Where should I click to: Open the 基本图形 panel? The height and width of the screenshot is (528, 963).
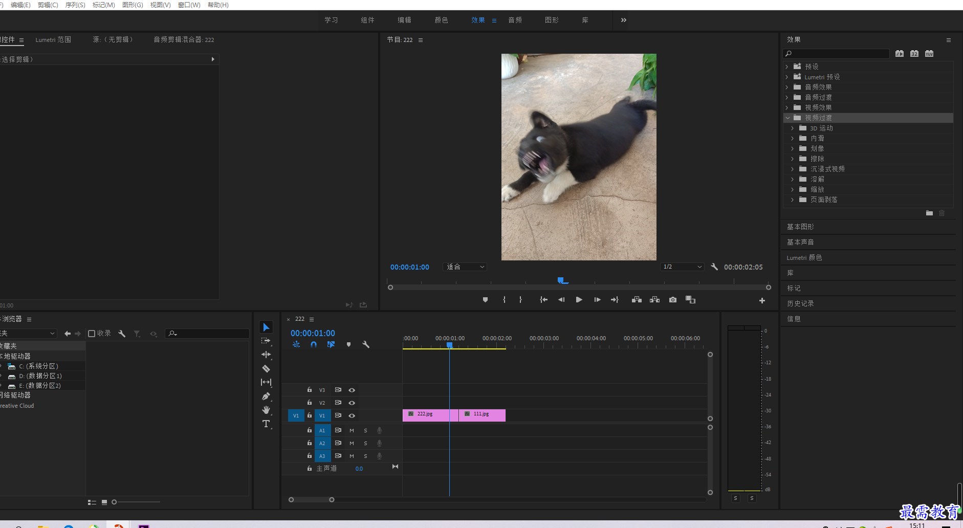(800, 227)
